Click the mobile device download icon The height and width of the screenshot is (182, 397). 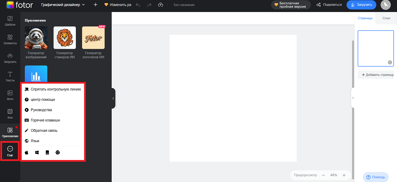click(x=47, y=152)
